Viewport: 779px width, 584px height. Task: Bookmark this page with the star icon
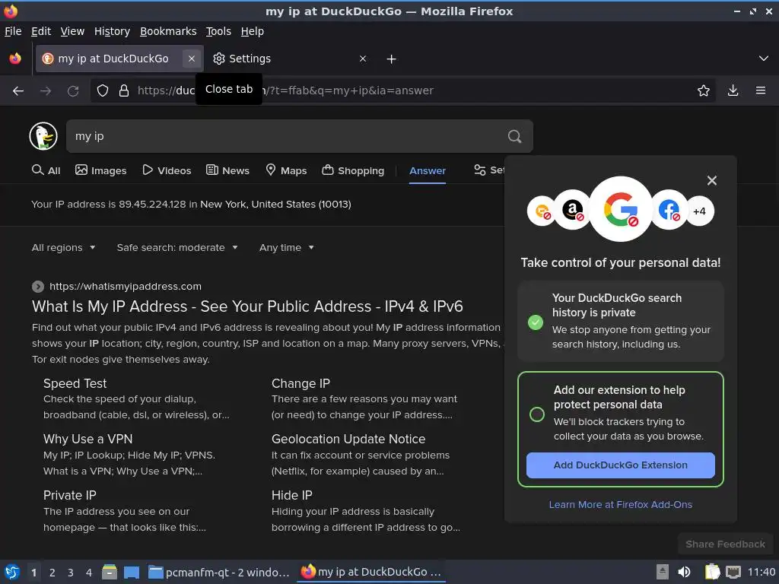click(x=703, y=90)
